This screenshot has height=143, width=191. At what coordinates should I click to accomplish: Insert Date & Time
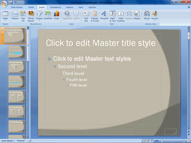click(x=113, y=16)
